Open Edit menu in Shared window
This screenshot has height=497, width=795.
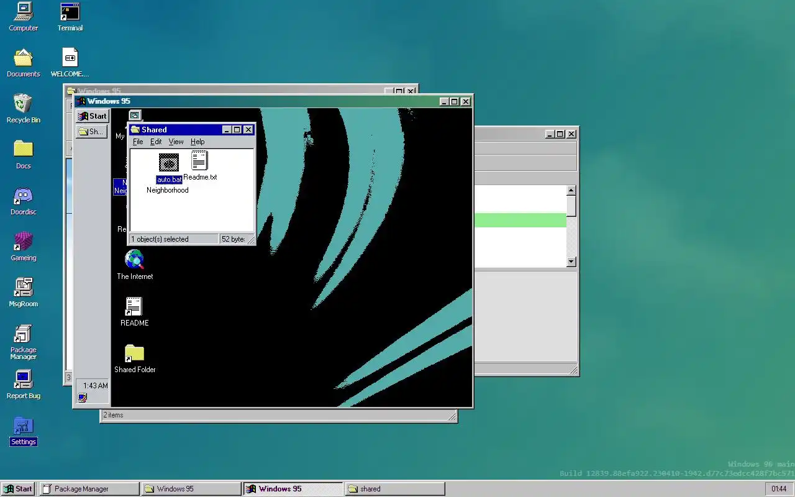(156, 142)
